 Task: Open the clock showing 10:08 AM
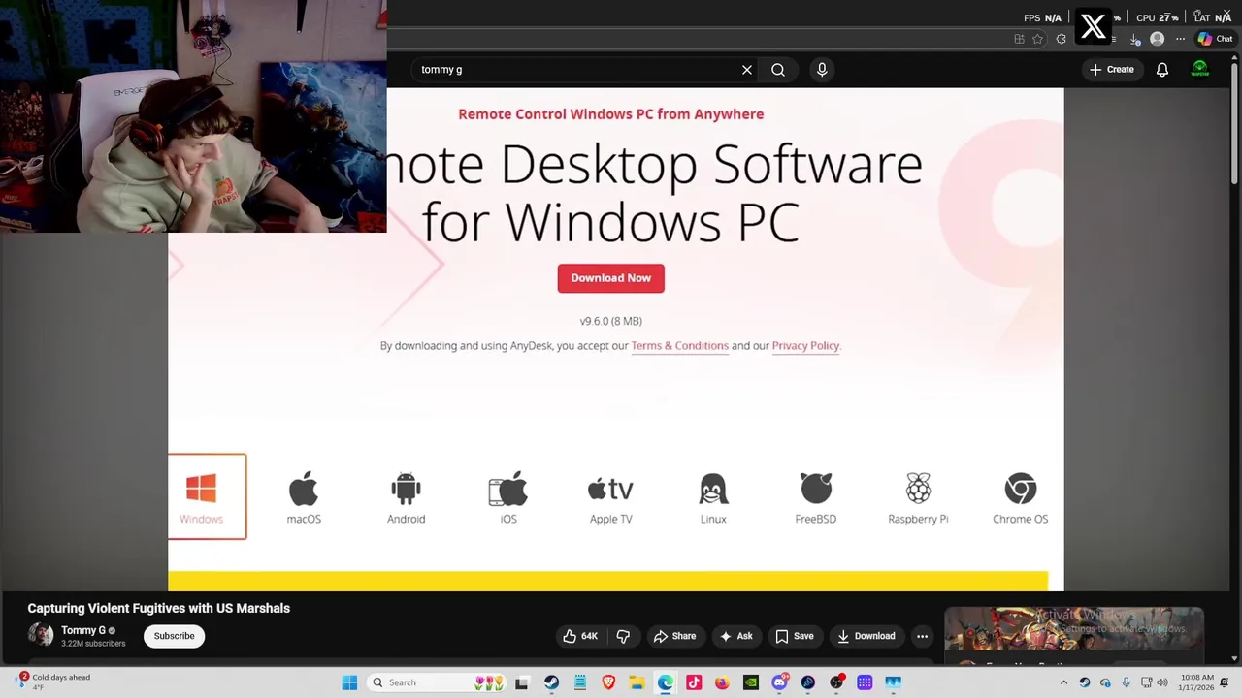[x=1196, y=682]
